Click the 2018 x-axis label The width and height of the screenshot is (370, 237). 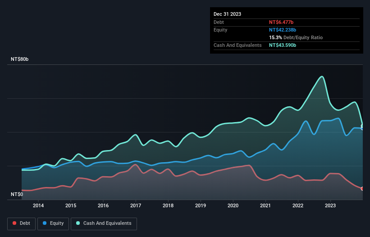pyautogui.click(x=168, y=205)
